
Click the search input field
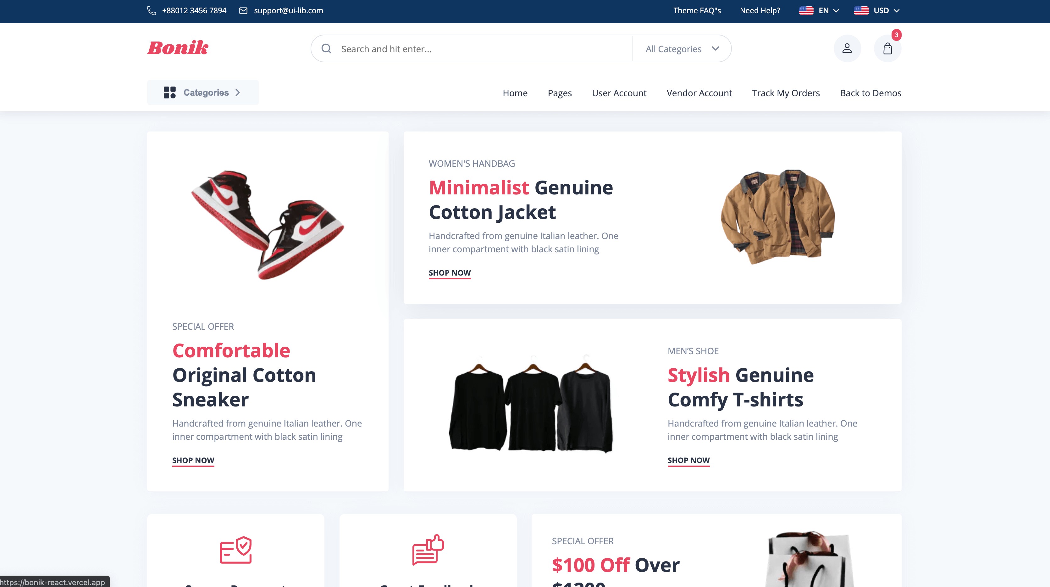pos(476,48)
